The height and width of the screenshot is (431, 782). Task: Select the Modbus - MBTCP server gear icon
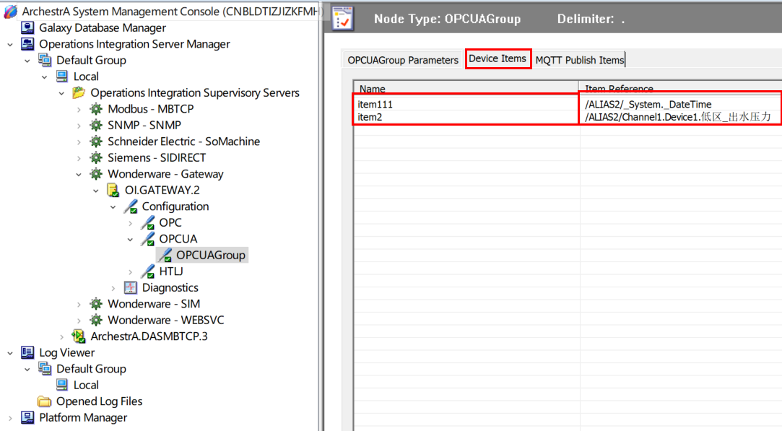(96, 108)
